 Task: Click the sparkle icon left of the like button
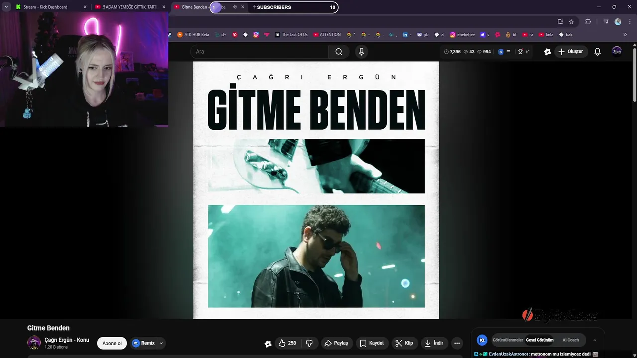pyautogui.click(x=268, y=344)
